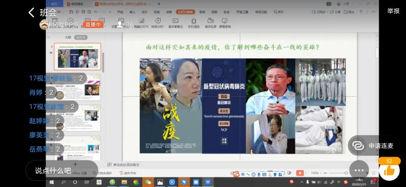Viewport: 406px width, 187px height.
Task: Open the 审阅 ribbon tab
Action: click(202, 12)
